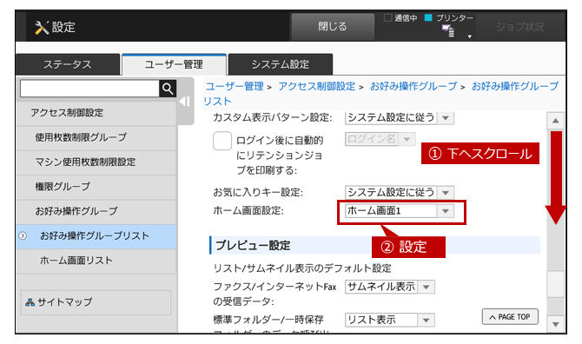Screen dimensions: 582x344
Task: Click お好み操作グループ breadcrumb link
Action: pos(413,87)
